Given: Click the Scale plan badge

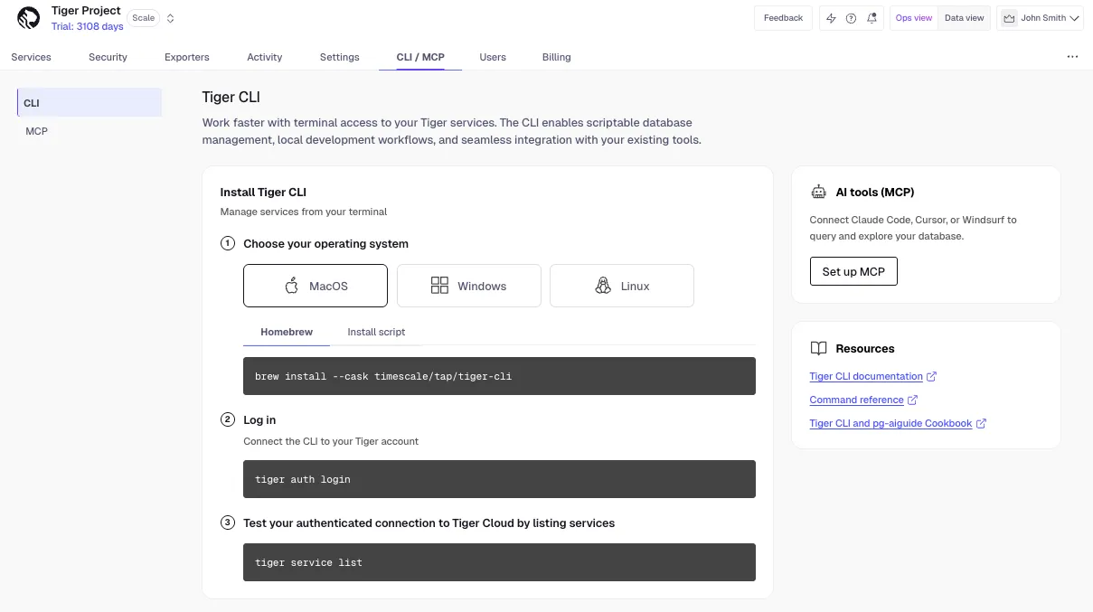Looking at the screenshot, I should (144, 18).
